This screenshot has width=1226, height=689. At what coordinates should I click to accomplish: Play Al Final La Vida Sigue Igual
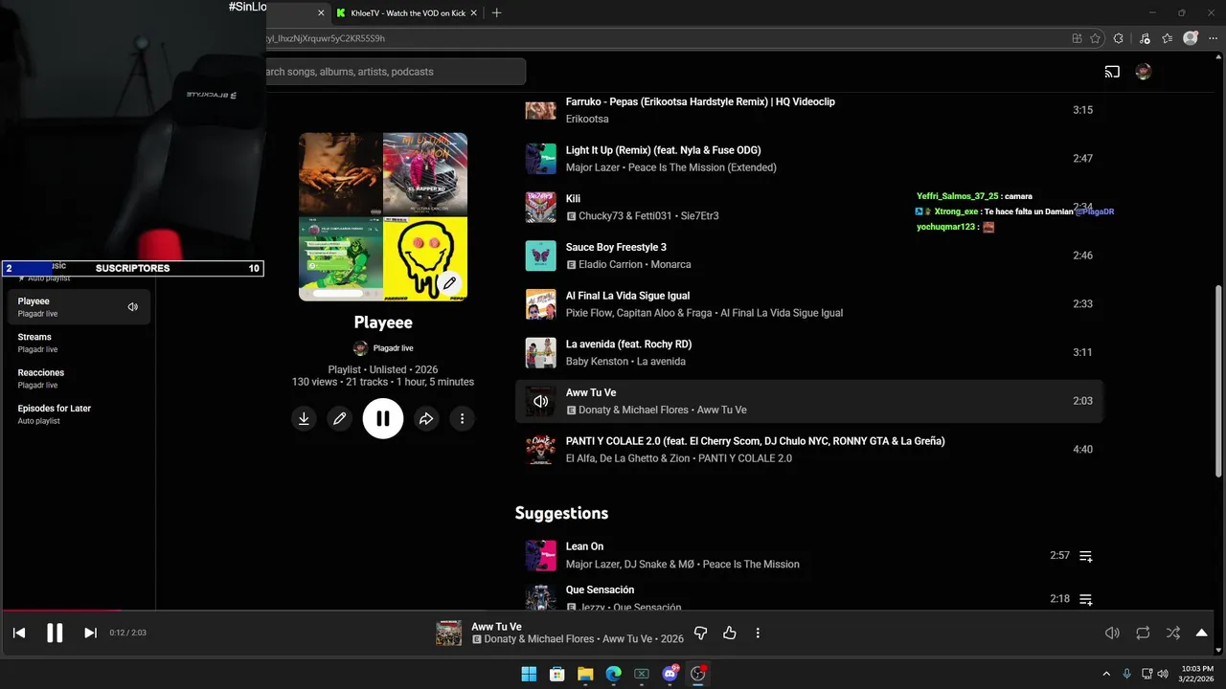click(x=627, y=296)
